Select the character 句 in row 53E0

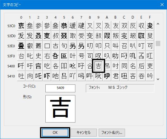pyautogui.click(x=64, y=46)
